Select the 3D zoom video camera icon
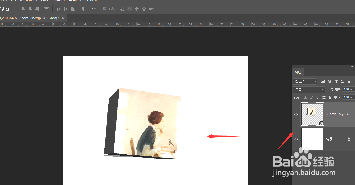355x185 pixels. click(151, 9)
